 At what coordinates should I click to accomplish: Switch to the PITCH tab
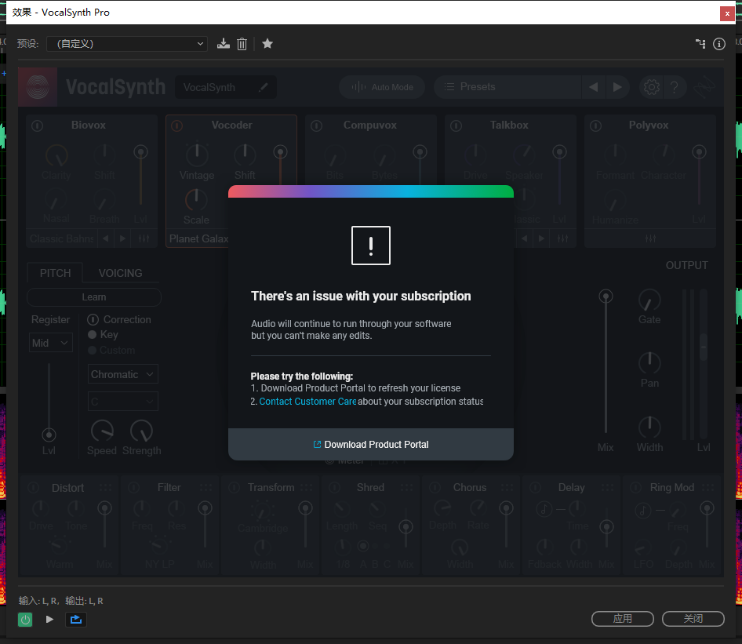coord(55,273)
